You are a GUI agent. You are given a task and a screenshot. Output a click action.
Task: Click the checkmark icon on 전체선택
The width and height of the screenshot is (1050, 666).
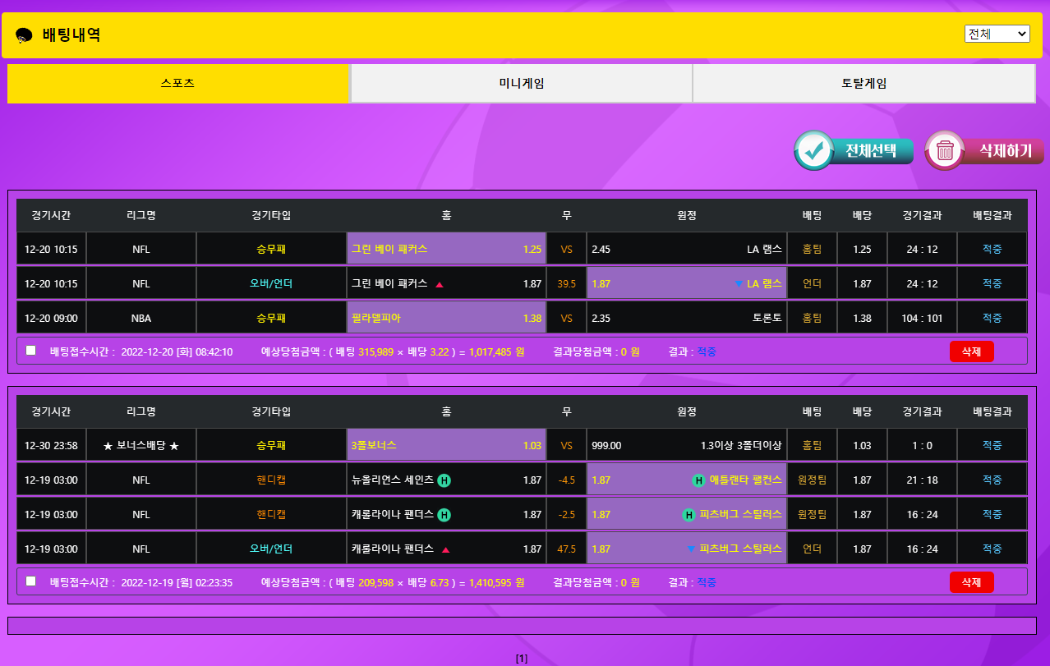[814, 150]
